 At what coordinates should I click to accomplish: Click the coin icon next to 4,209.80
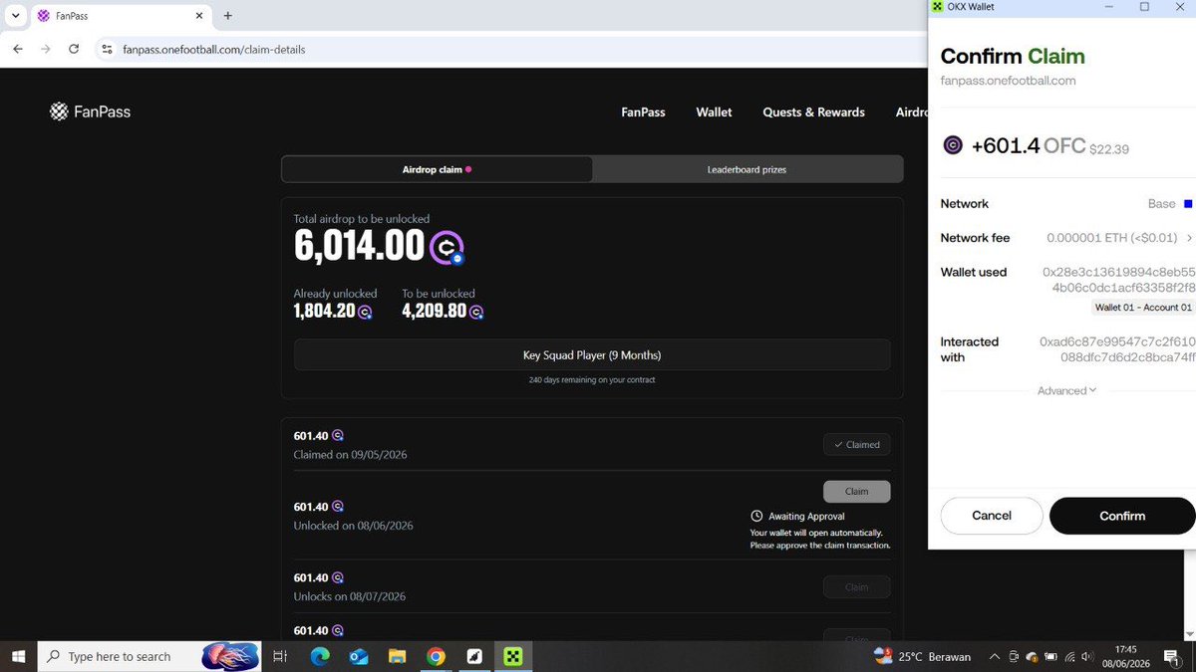pos(476,312)
